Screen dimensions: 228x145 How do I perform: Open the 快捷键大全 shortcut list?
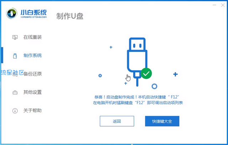coord(162,121)
